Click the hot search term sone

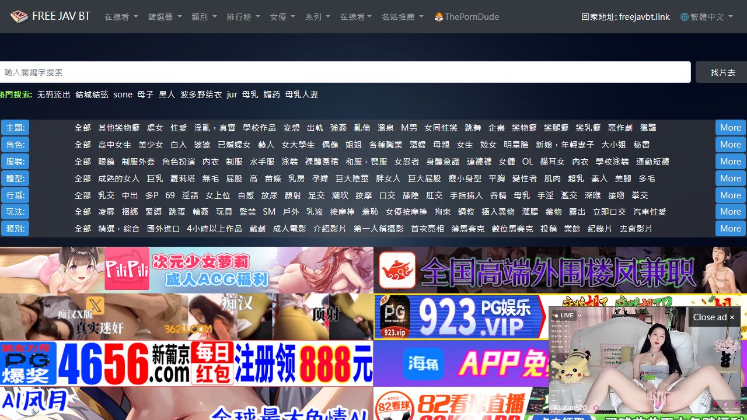[x=123, y=94]
